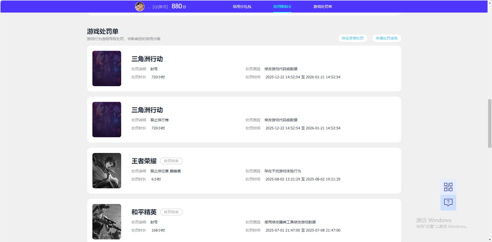Click the 三角洲行动 title in the first card

point(147,59)
